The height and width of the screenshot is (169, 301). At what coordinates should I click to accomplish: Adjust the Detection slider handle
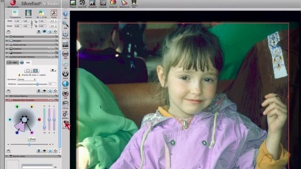[x=38, y=84]
